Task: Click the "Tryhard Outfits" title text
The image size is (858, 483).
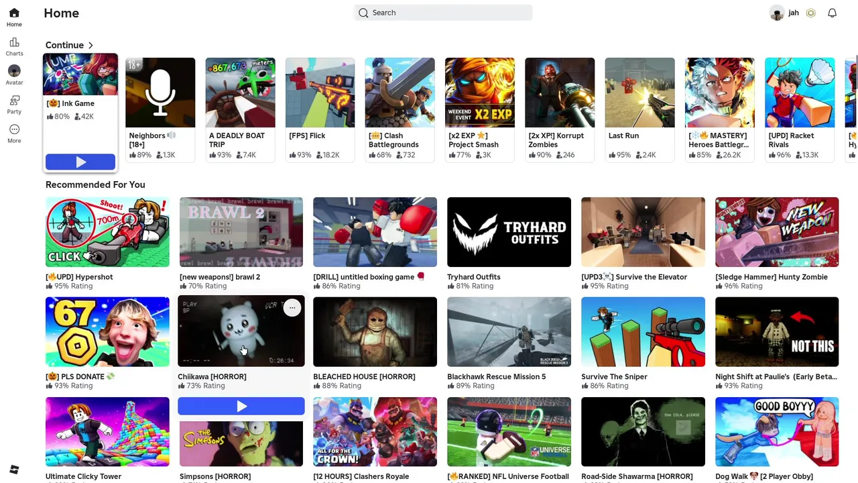Action: (474, 277)
